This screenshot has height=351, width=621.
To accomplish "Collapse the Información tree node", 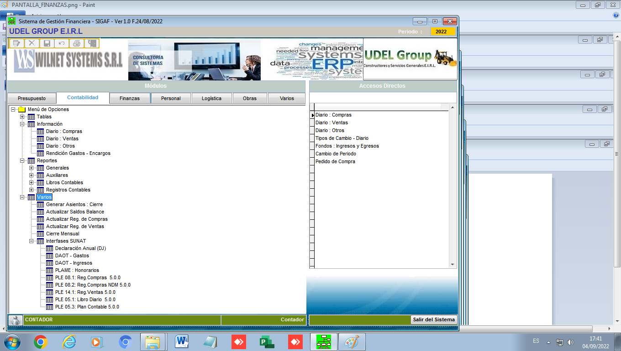I will [22, 124].
